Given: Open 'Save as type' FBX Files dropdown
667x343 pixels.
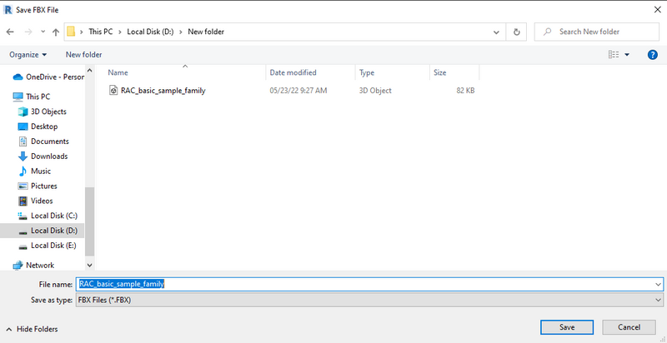Looking at the screenshot, I should point(369,300).
